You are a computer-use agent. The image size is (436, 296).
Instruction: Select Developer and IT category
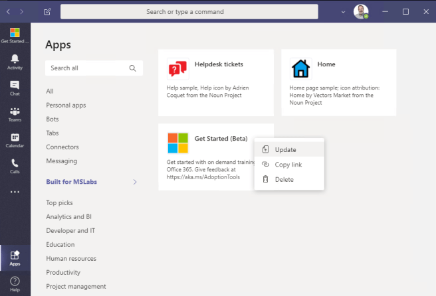(70, 230)
